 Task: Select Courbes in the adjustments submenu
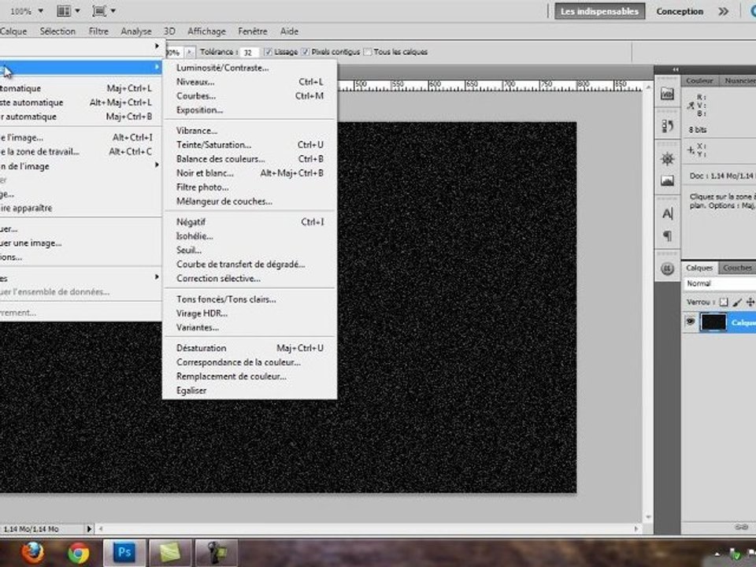[195, 96]
